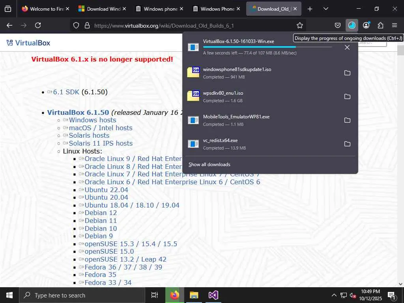Open the tracking protection shield icon
Screen dimensions: 404x303
[76, 26]
